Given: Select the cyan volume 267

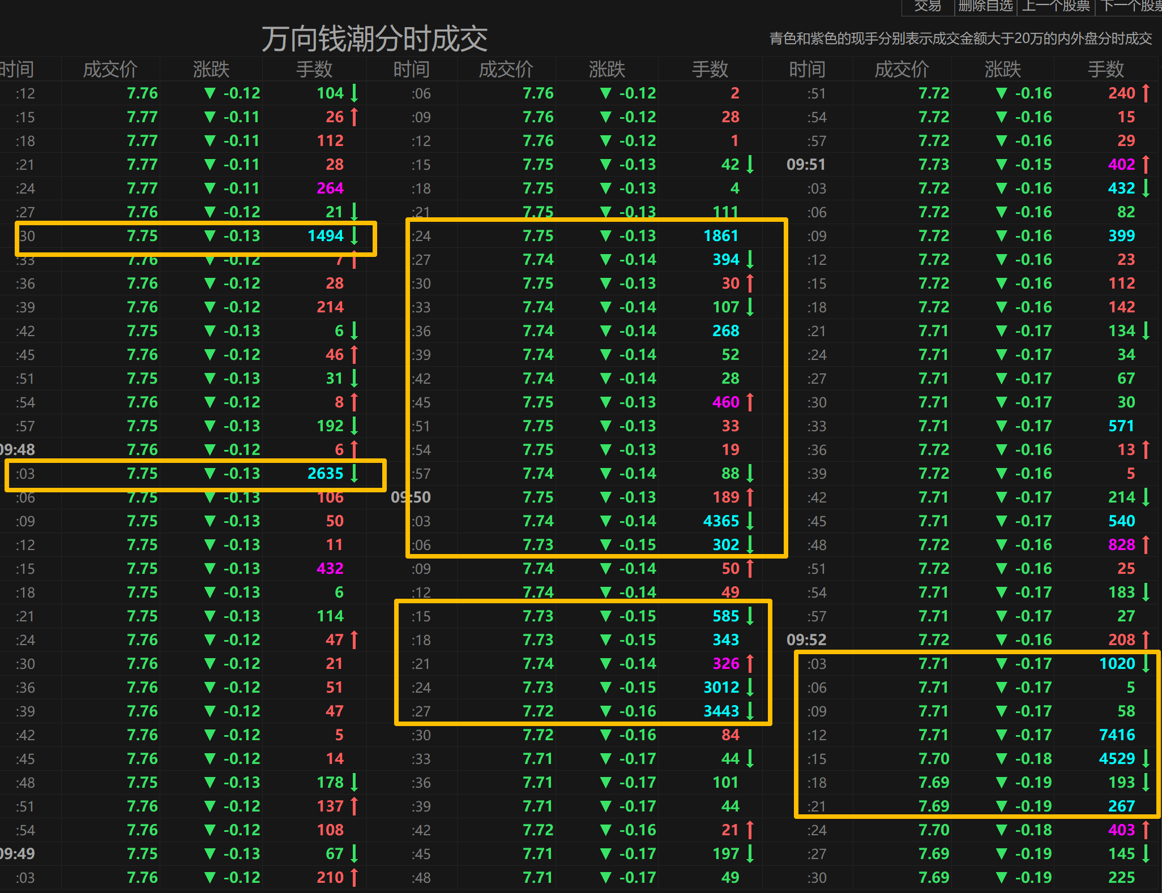Looking at the screenshot, I should point(1121,806).
